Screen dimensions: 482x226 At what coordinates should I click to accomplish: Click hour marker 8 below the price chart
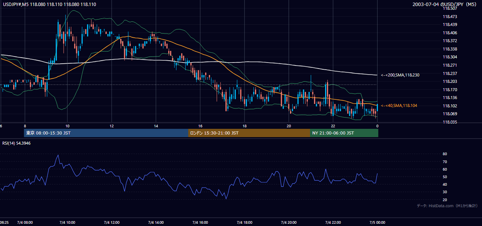pos(25,126)
